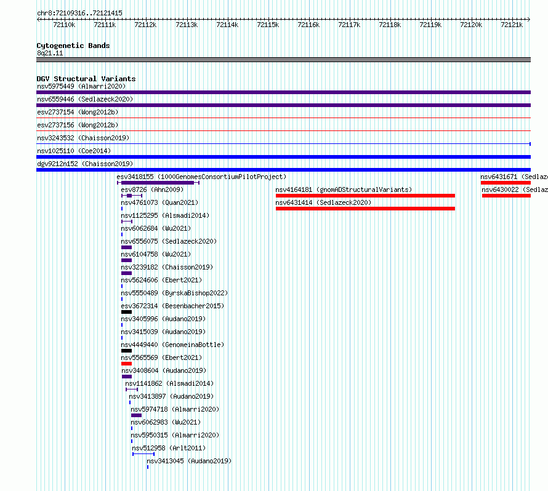Click the 72118k scale label

pyautogui.click(x=390, y=25)
